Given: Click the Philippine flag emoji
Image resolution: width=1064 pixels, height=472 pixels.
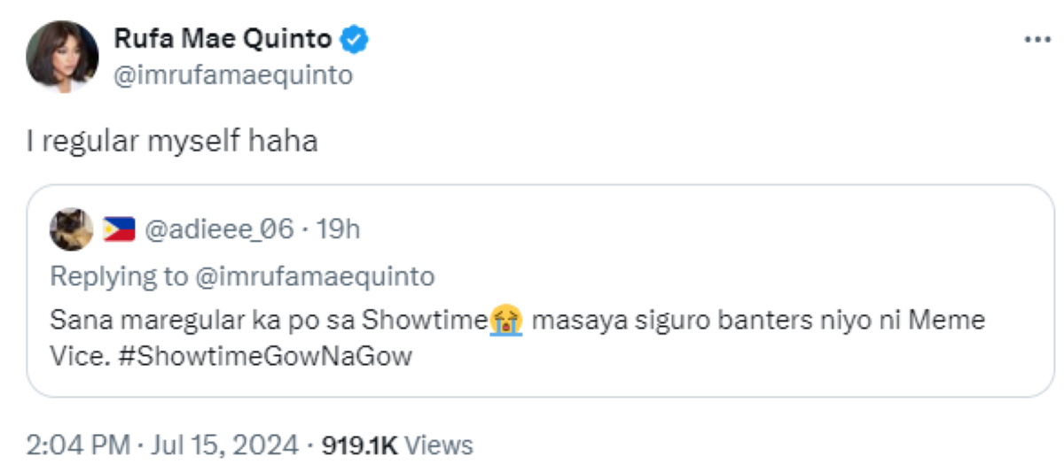Looking at the screenshot, I should (x=119, y=230).
